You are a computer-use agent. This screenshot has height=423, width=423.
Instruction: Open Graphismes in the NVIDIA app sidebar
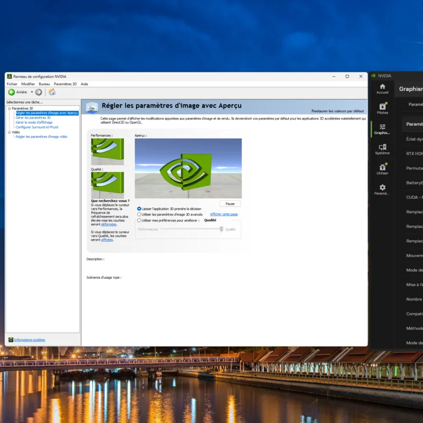point(382,129)
